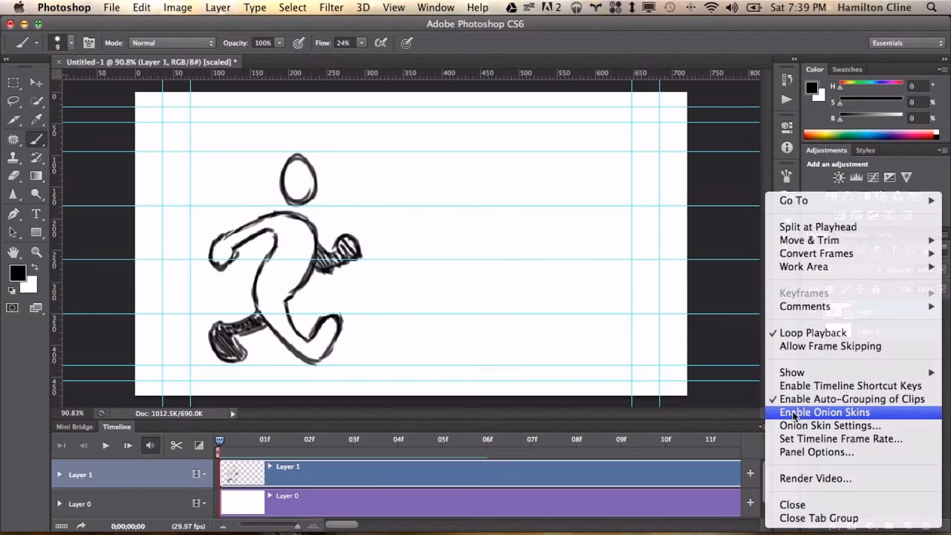This screenshot has width=951, height=535.
Task: Select the Move tool
Action: click(36, 82)
